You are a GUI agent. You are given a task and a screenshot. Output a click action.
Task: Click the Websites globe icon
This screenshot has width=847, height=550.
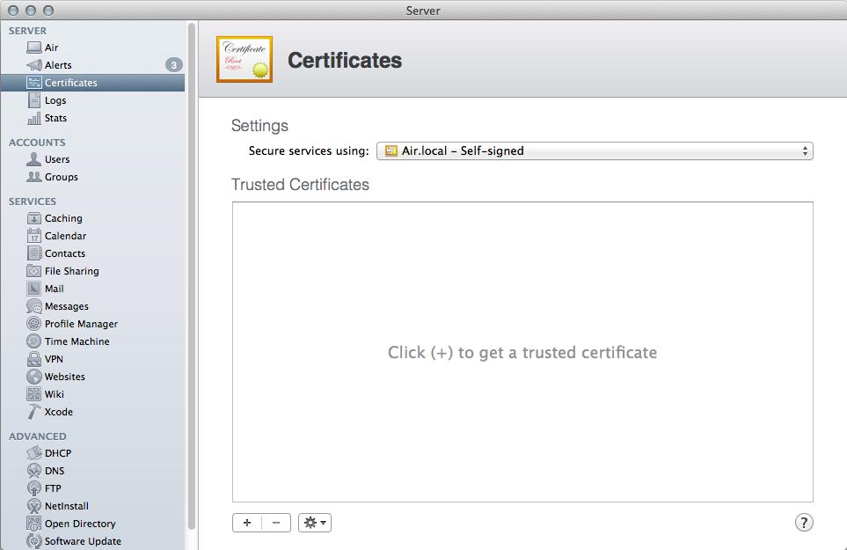pos(34,377)
